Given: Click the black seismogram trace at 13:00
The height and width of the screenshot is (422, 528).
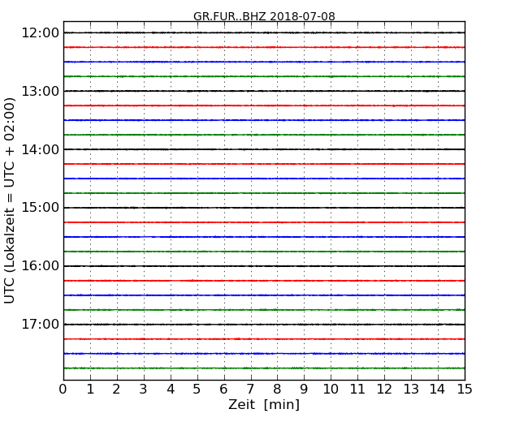Looking at the screenshot, I should [264, 91].
